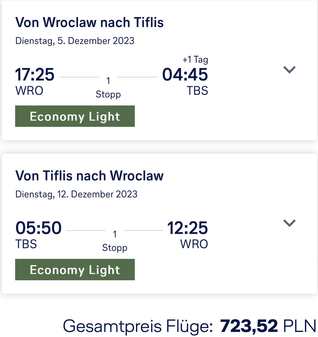Select outbound Economy Light fare badge
The width and height of the screenshot is (318, 337).
(75, 116)
